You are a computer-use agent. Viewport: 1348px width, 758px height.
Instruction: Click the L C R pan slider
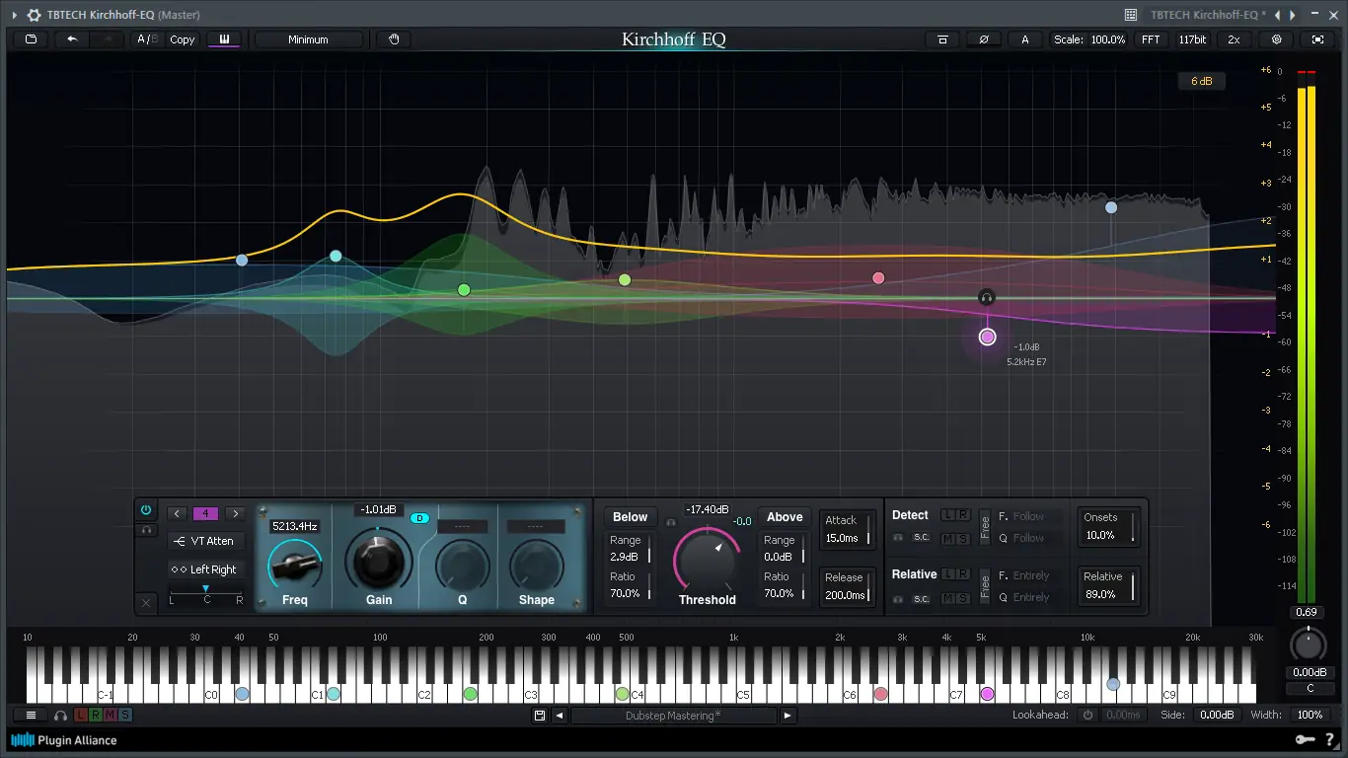(206, 593)
